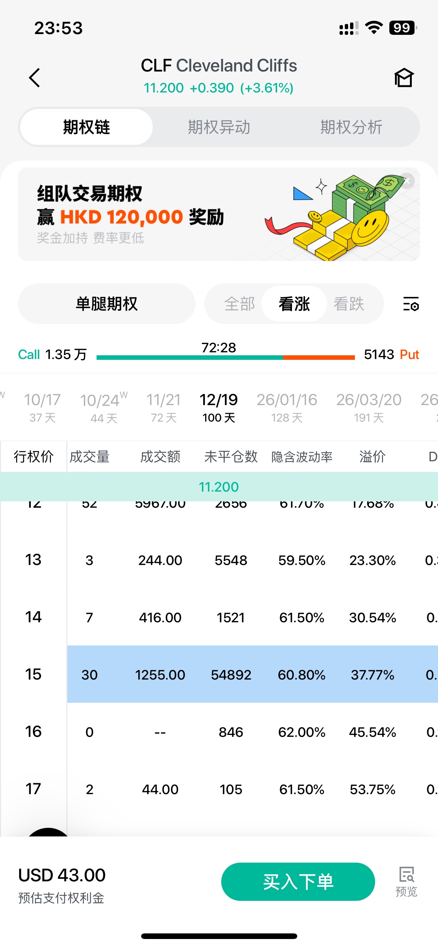Select the 12/19 expiry date
Image resolution: width=438 pixels, height=948 pixels.
(219, 407)
